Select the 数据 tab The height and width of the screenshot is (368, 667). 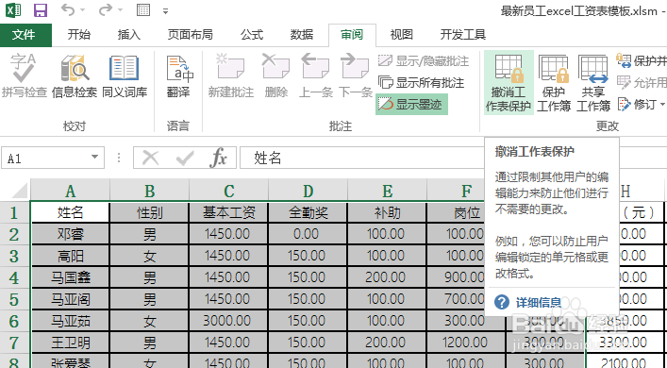[302, 35]
